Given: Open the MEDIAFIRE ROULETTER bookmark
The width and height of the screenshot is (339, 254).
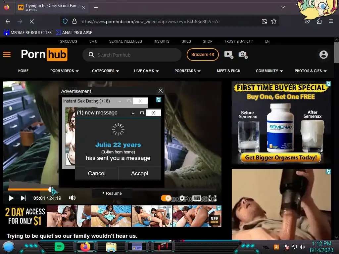Looking at the screenshot, I should point(28,33).
